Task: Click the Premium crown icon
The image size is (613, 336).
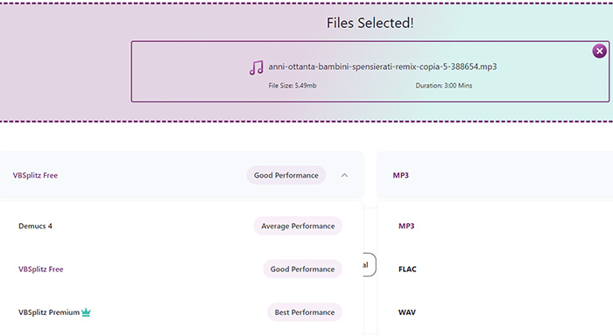Action: pos(86,312)
